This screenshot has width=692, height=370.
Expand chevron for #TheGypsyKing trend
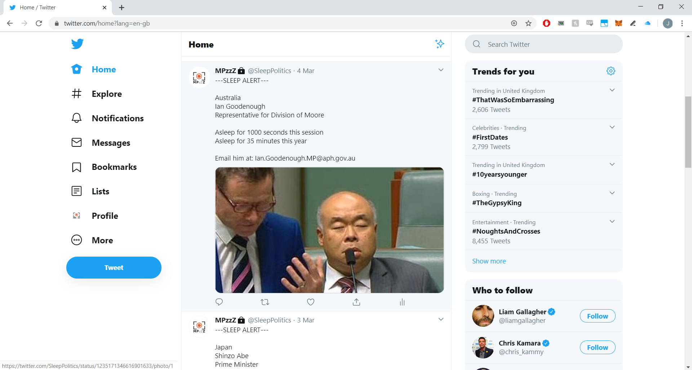(x=612, y=193)
